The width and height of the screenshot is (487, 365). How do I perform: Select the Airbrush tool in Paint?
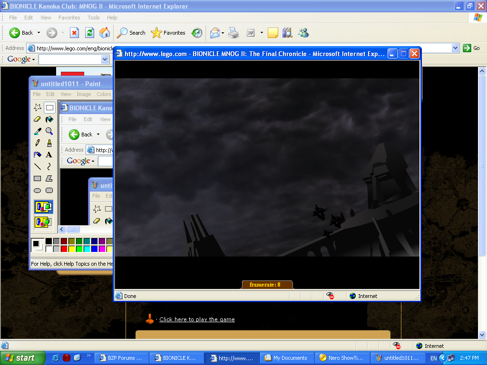pos(38,154)
